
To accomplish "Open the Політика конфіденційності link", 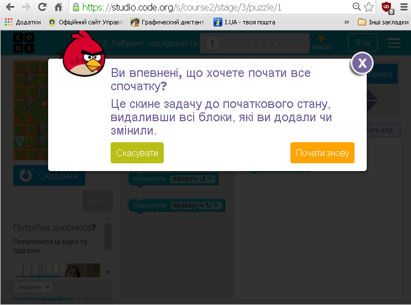I will tap(44, 299).
